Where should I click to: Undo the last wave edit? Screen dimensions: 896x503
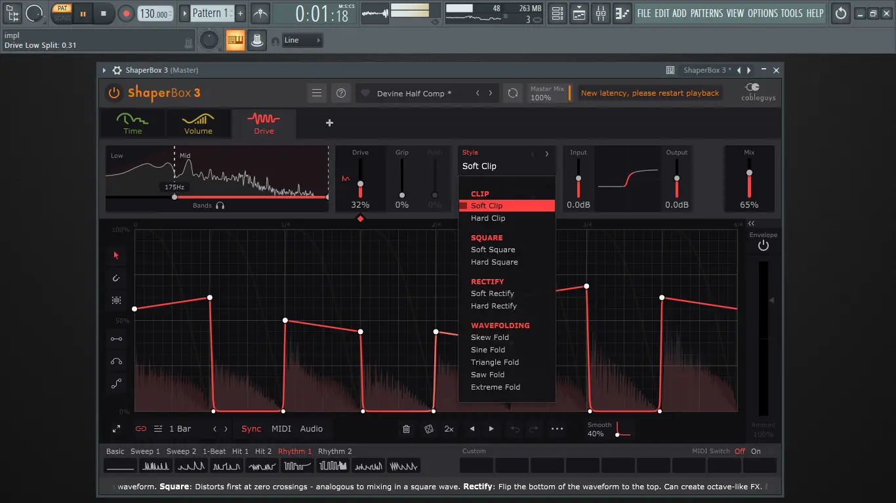(515, 429)
